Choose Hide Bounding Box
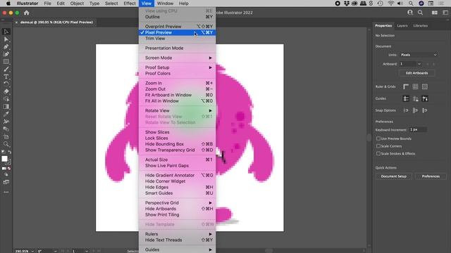451x253 pixels. 177,144
